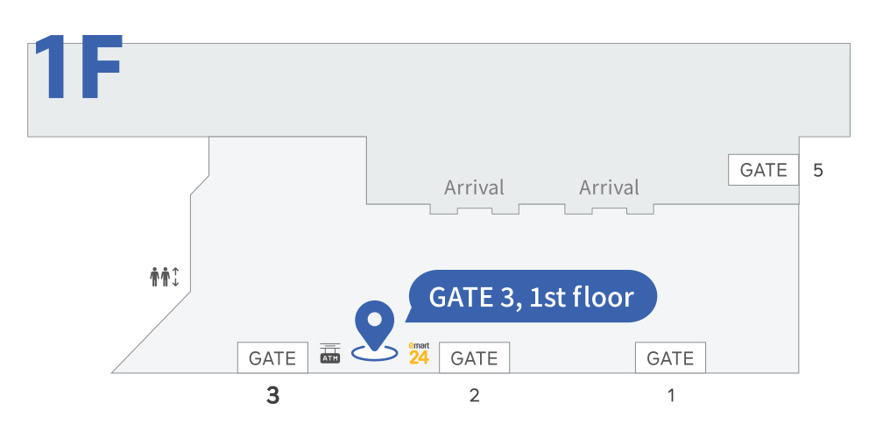
Task: Click the number 1 below the gate
Action: point(671,396)
